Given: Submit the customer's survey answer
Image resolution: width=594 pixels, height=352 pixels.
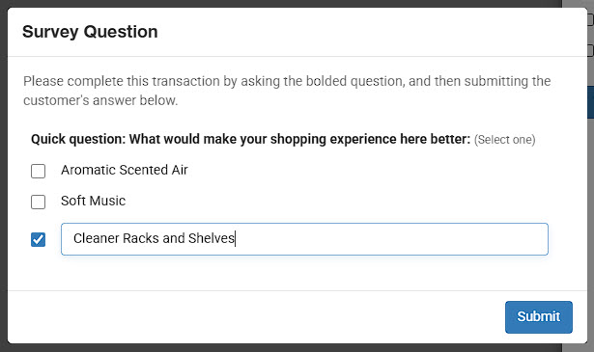Looking at the screenshot, I should 538,317.
